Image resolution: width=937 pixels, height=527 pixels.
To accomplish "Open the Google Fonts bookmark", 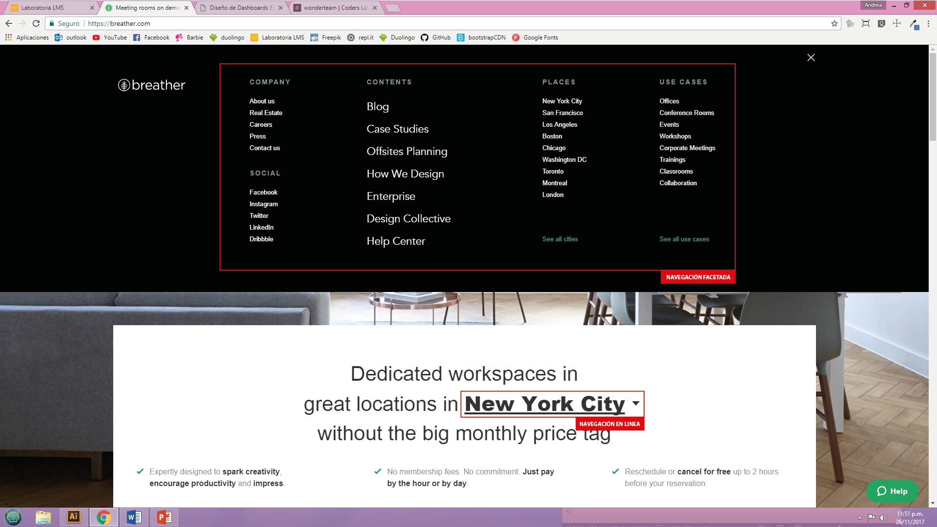I will click(535, 38).
